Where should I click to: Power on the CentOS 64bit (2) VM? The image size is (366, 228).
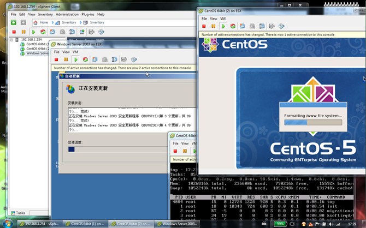[223, 26]
